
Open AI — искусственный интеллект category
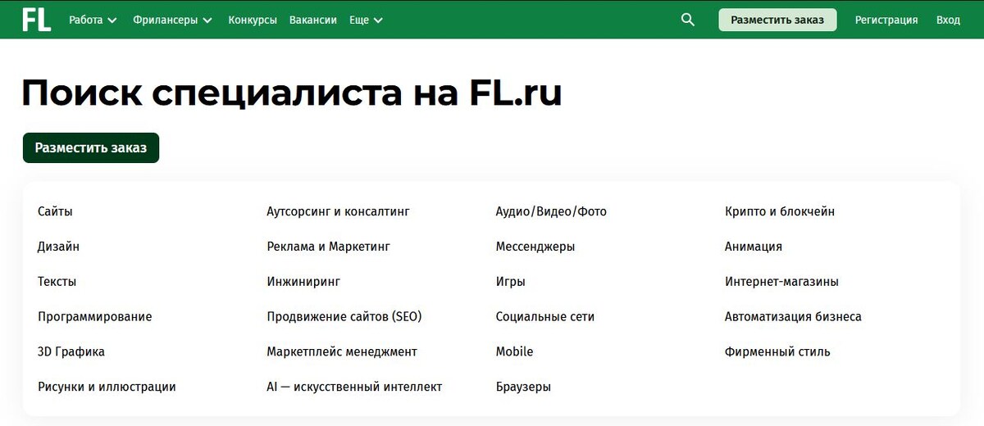point(354,387)
